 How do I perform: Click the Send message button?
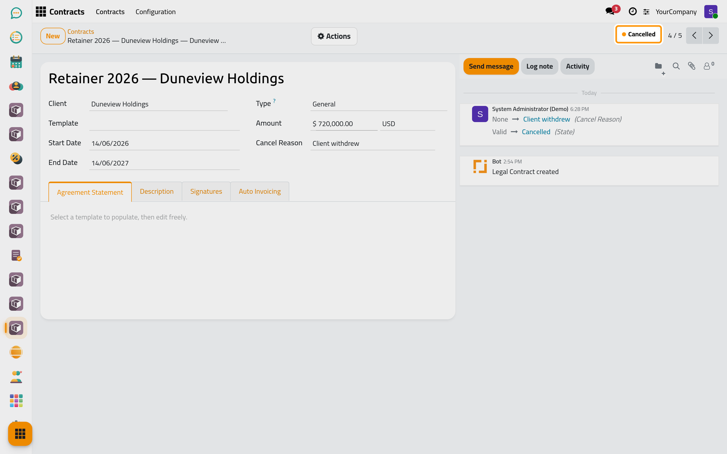tap(491, 66)
